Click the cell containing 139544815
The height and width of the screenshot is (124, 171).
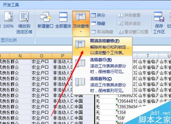click(127, 101)
